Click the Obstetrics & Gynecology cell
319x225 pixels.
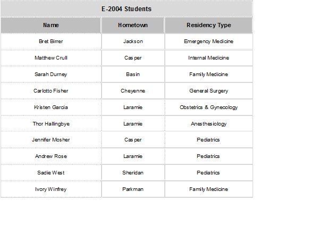tap(209, 107)
